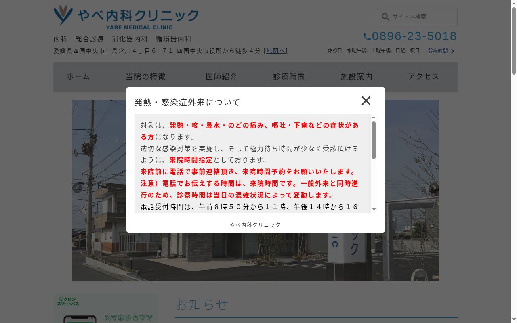Click the search magnifier icon

[385, 17]
